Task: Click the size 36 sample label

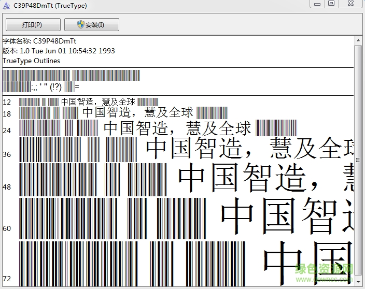Action: (7, 154)
